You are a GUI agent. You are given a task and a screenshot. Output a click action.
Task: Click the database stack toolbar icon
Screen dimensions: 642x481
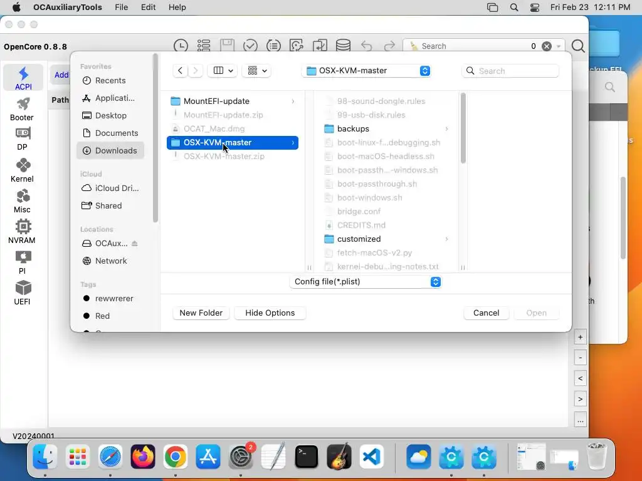point(343,46)
